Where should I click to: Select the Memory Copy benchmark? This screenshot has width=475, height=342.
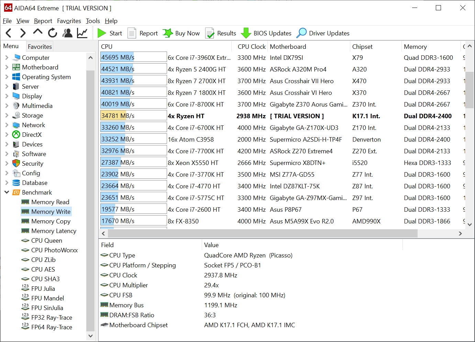click(x=51, y=221)
